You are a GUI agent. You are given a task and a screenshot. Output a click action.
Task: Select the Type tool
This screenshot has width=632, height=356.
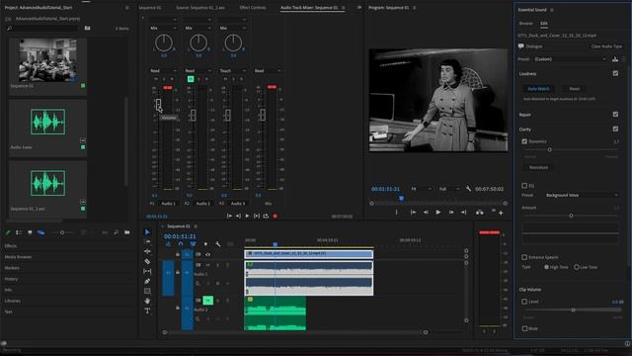click(147, 311)
